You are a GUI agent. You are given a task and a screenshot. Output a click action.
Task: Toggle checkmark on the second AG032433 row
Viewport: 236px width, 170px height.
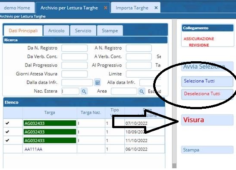[7, 132]
